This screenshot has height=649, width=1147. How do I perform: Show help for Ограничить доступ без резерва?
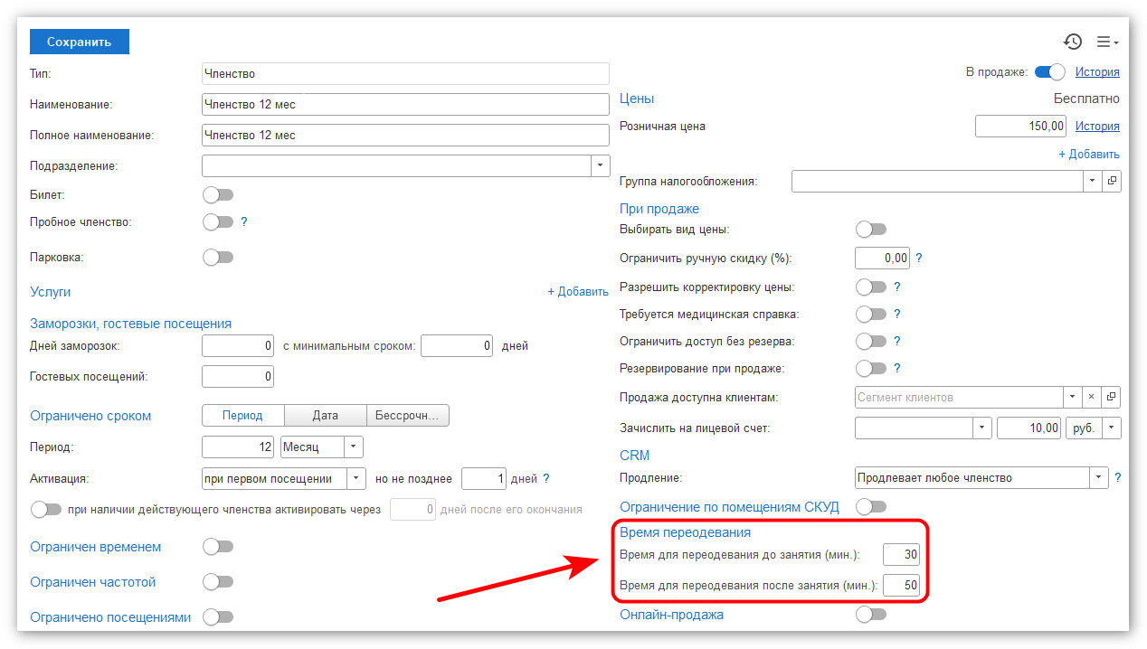click(x=897, y=342)
